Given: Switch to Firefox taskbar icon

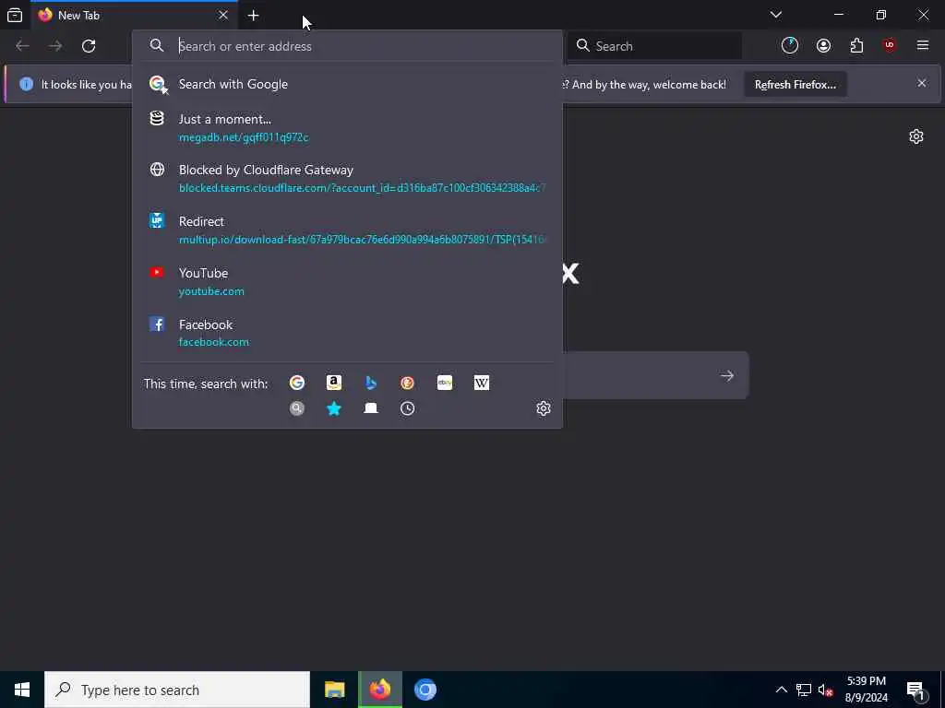Looking at the screenshot, I should click(x=379, y=690).
